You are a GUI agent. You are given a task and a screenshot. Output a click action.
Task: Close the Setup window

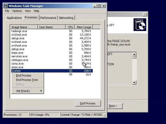(x=145, y=14)
